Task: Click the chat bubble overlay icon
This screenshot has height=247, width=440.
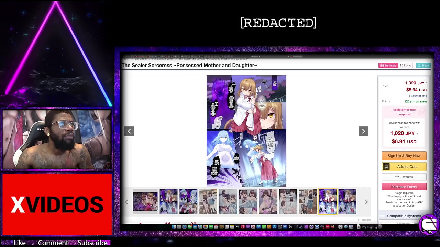Action: tap(429, 225)
